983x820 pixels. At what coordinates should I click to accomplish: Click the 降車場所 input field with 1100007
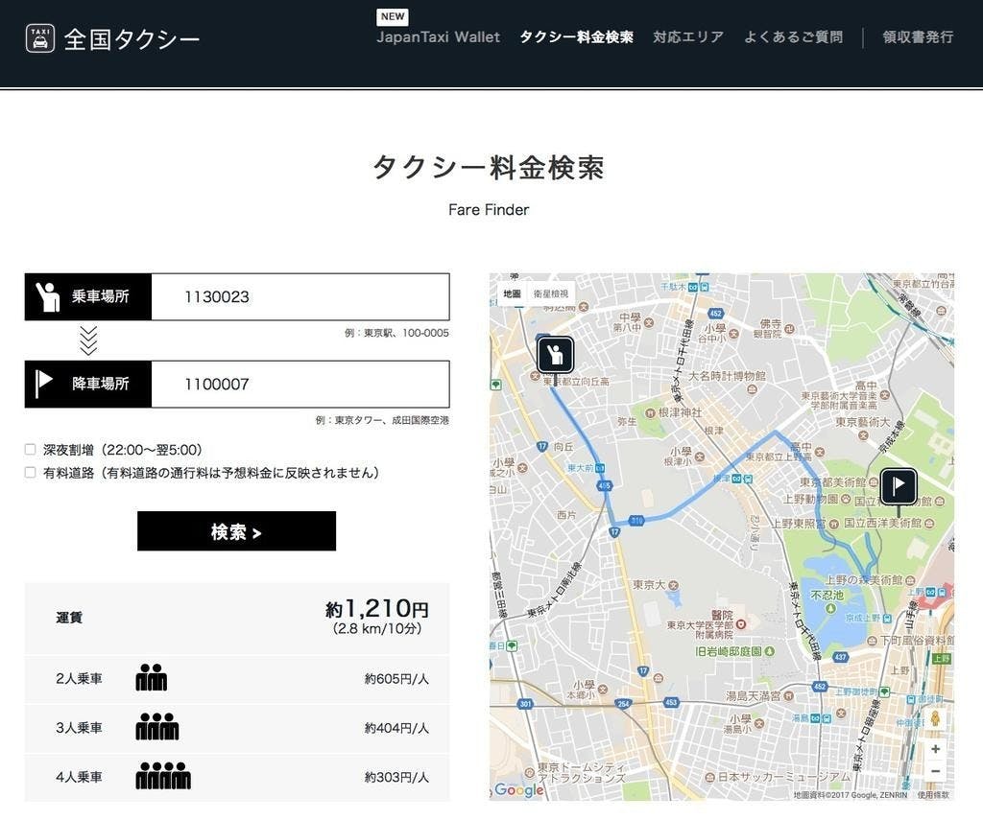coord(300,384)
